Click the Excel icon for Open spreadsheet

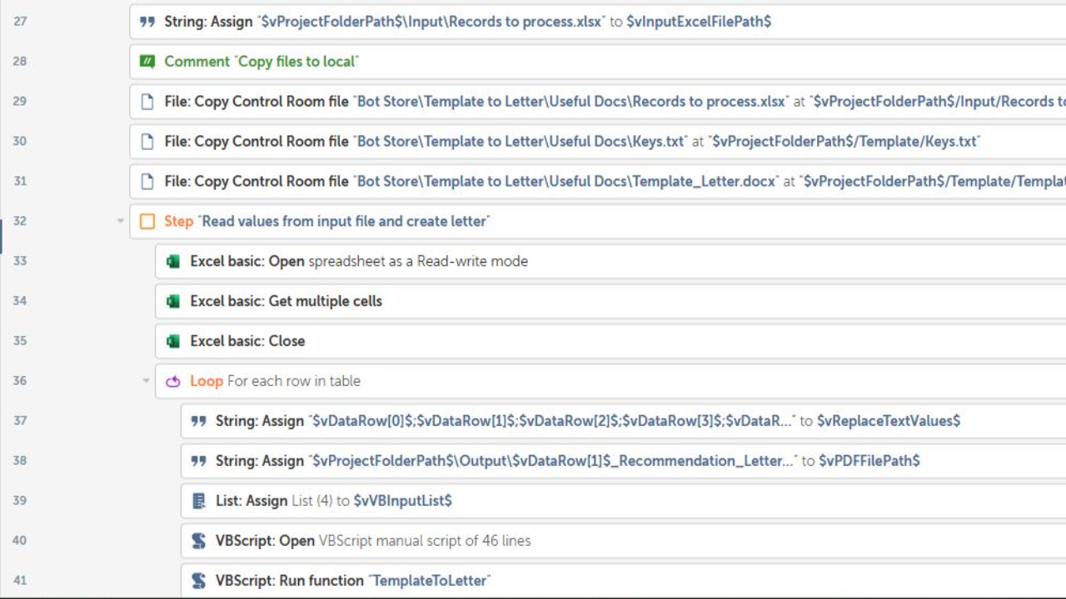tap(173, 261)
